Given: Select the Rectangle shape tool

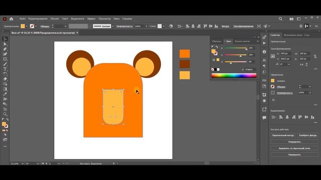Looking at the screenshot, I should click(5, 59).
